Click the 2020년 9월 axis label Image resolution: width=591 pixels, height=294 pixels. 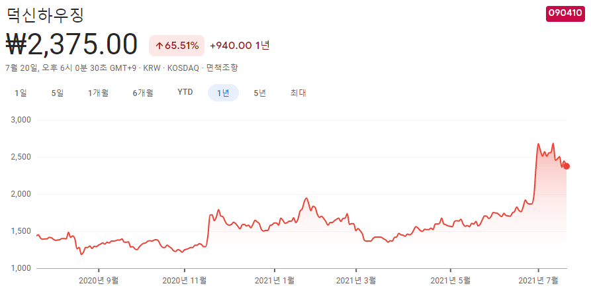(99, 280)
